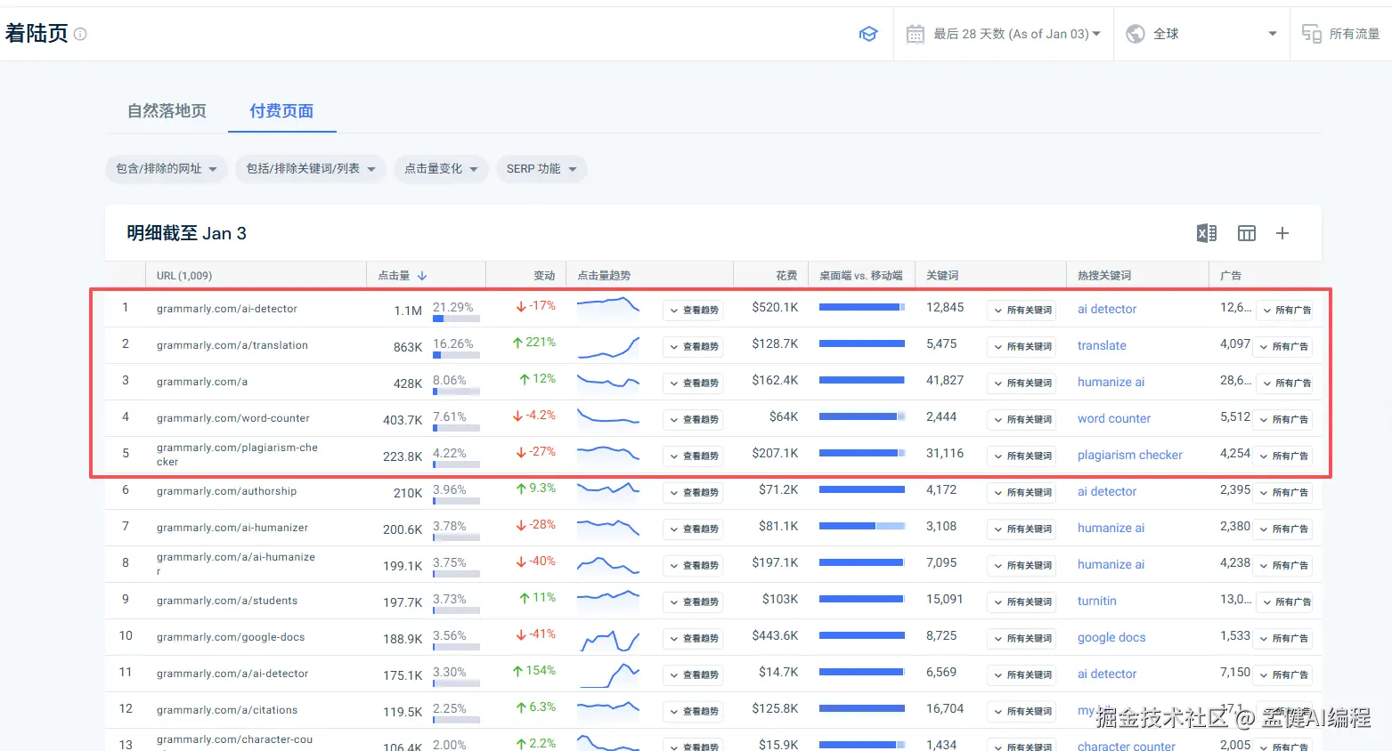Image resolution: width=1392 pixels, height=751 pixels.
Task: Open grammarly.com/a/students URL link
Action: (227, 601)
